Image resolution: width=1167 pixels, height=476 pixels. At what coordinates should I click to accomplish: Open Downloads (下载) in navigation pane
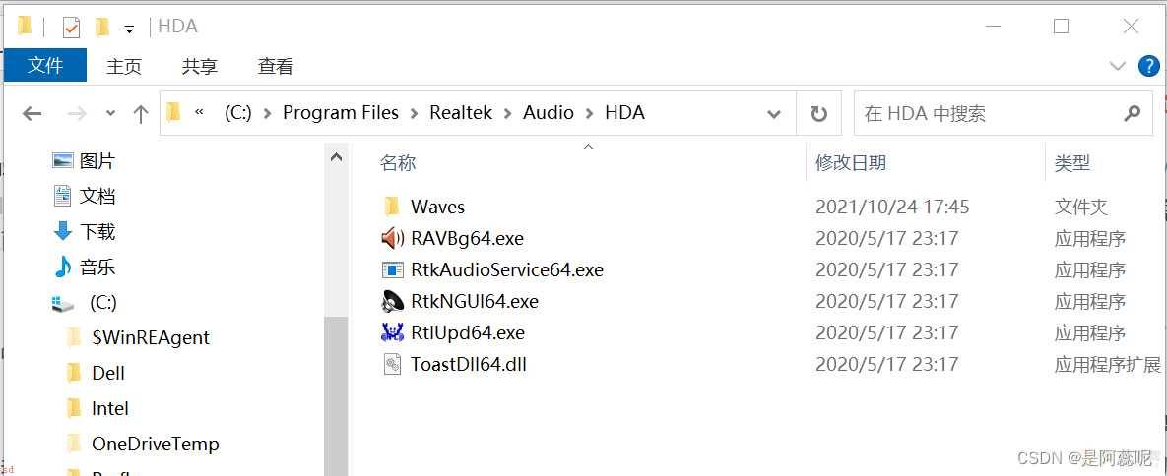[x=84, y=231]
